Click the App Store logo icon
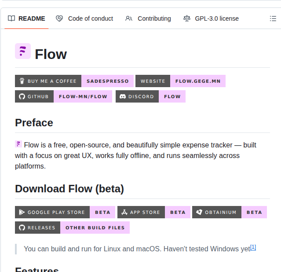The width and height of the screenshot is (281, 272). [x=124, y=212]
